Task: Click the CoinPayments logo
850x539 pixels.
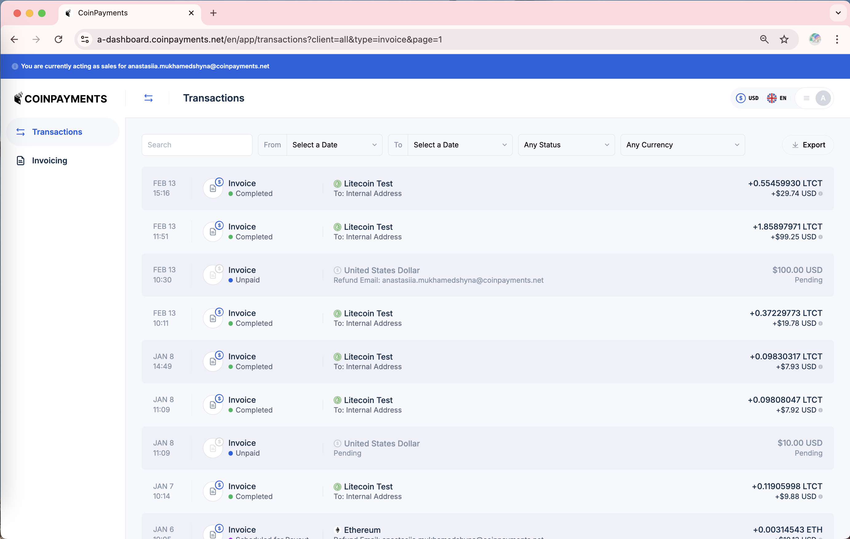Action: (60, 98)
